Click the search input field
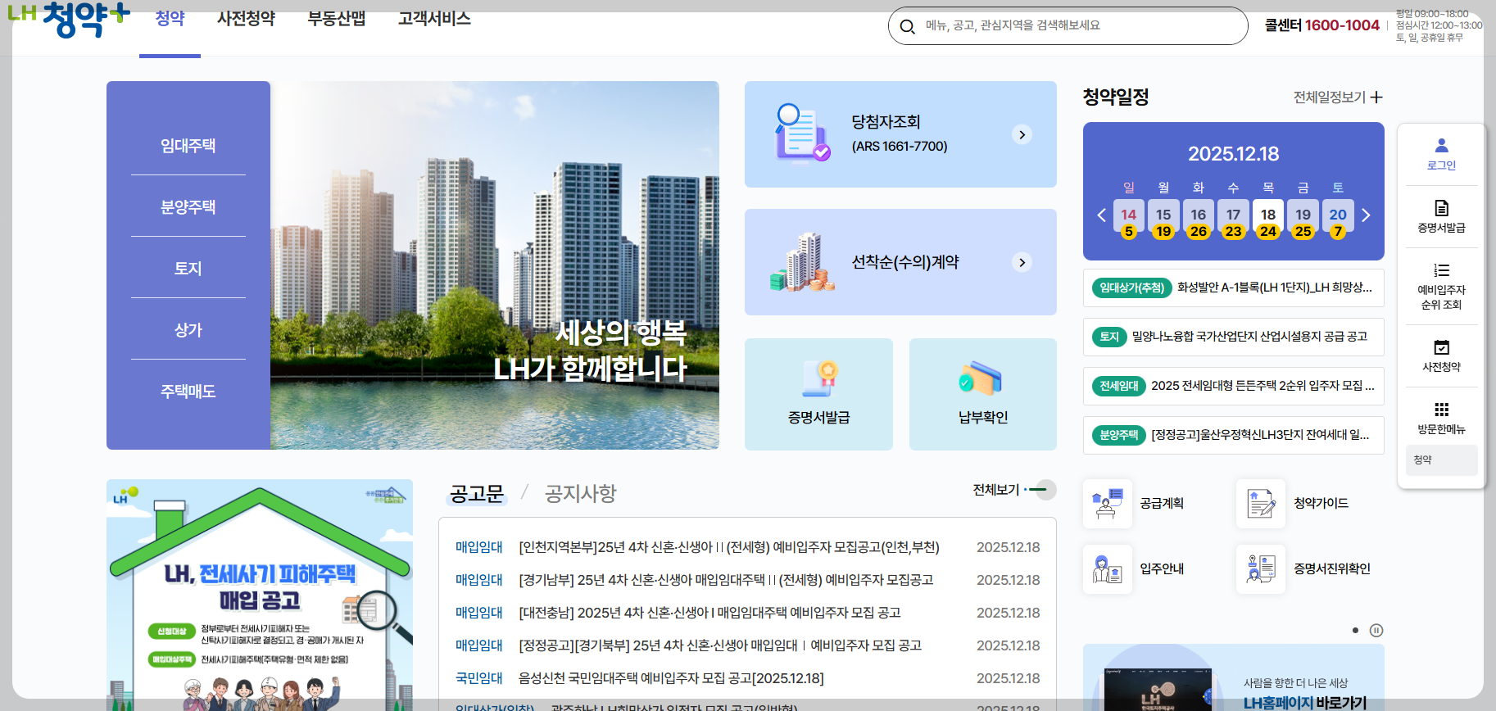The width and height of the screenshot is (1496, 711). (1068, 26)
